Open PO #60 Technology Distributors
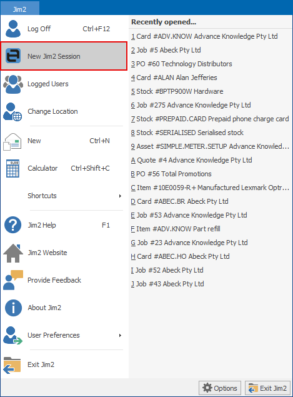This screenshot has height=397, width=293. coord(181,64)
